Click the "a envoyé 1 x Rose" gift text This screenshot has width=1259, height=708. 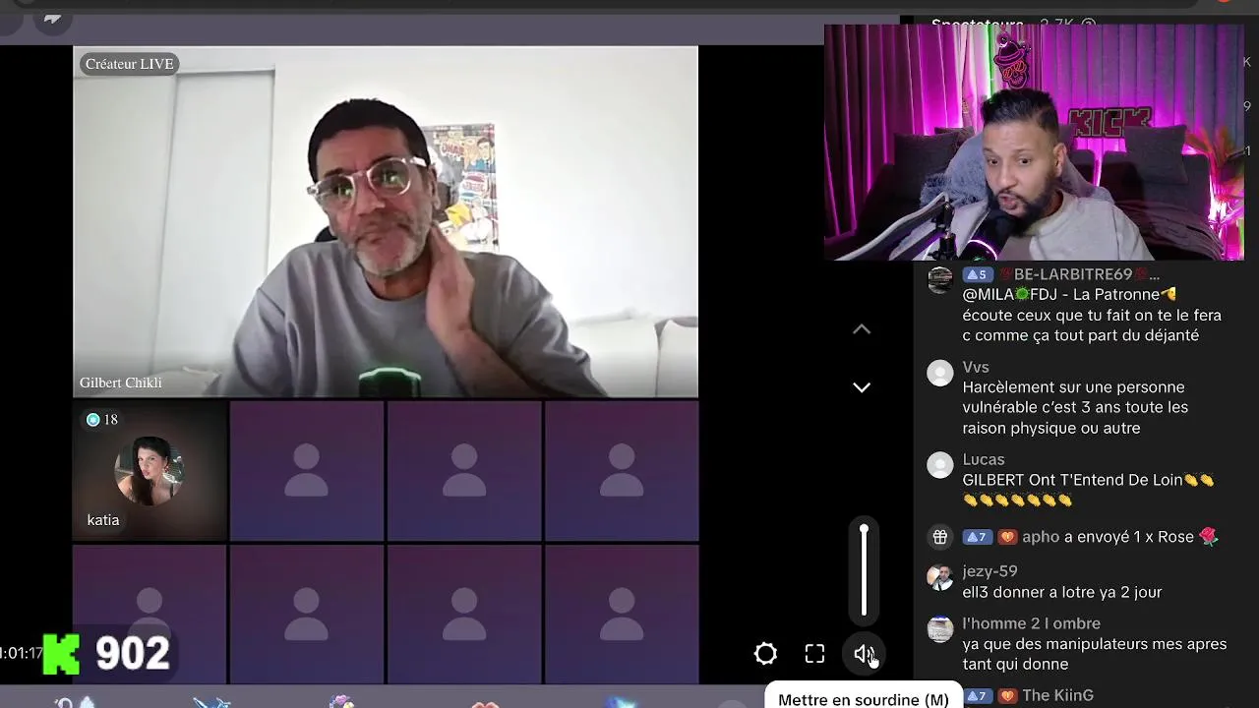[1128, 537]
